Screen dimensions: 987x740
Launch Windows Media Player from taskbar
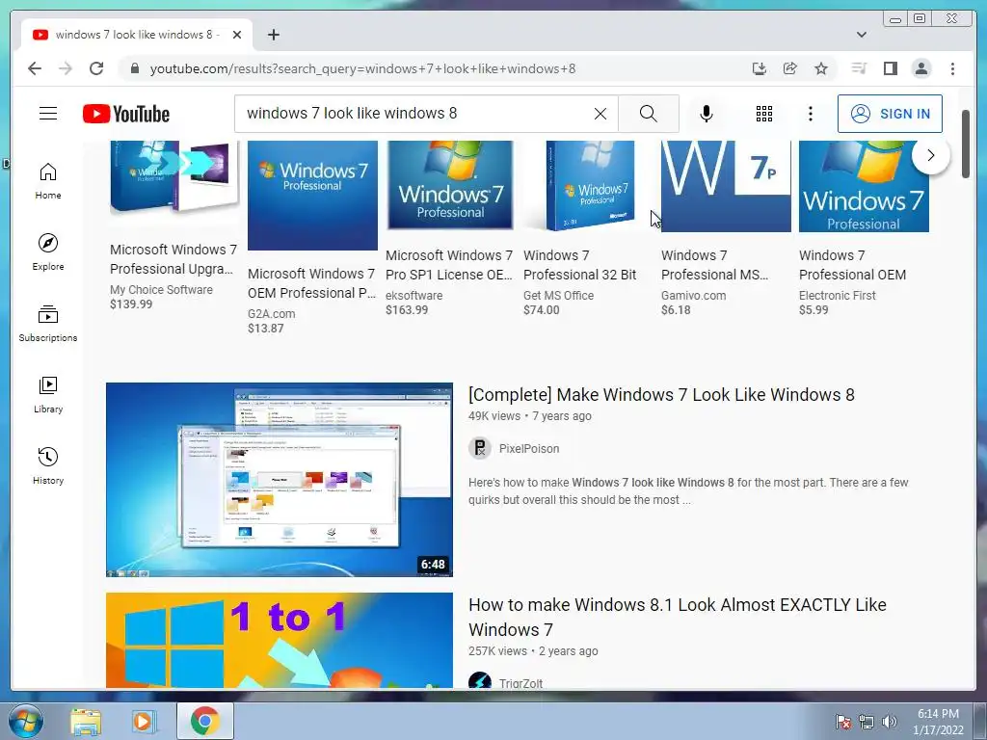(x=144, y=721)
